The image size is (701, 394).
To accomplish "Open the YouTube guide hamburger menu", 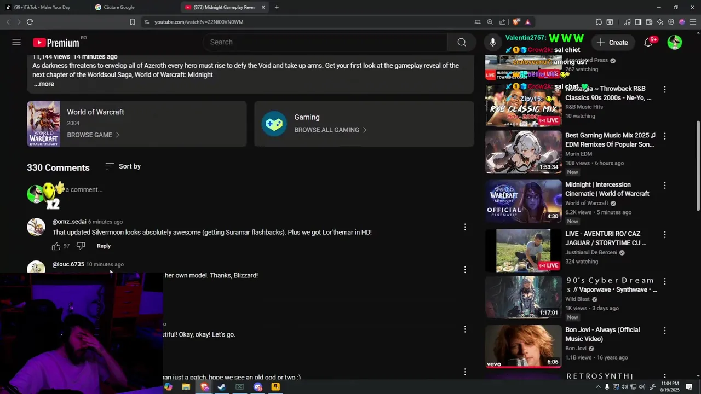I will [x=16, y=42].
